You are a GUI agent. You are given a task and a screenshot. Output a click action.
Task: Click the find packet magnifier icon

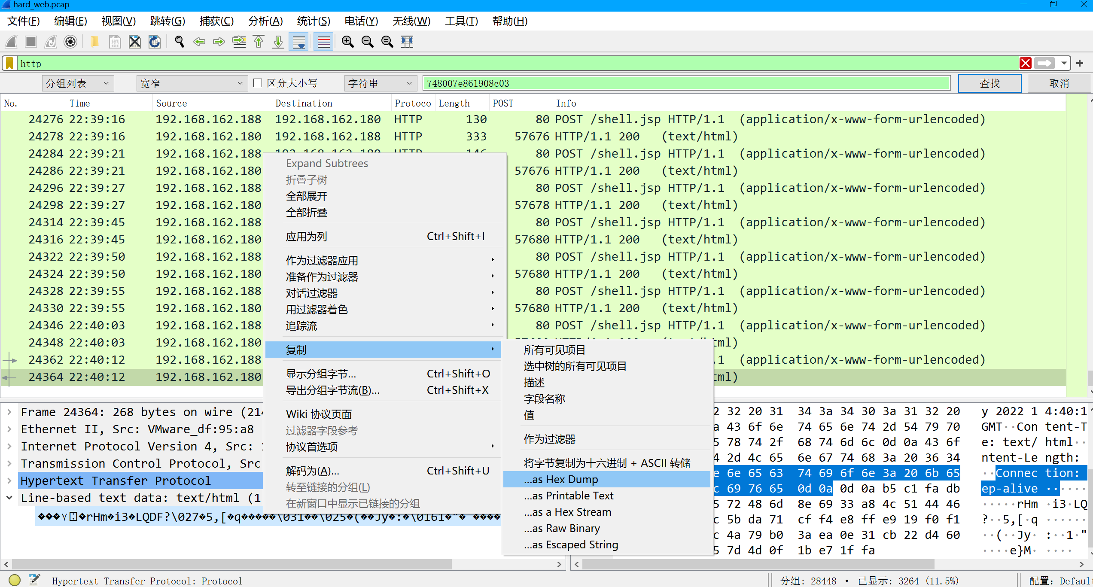tap(180, 42)
